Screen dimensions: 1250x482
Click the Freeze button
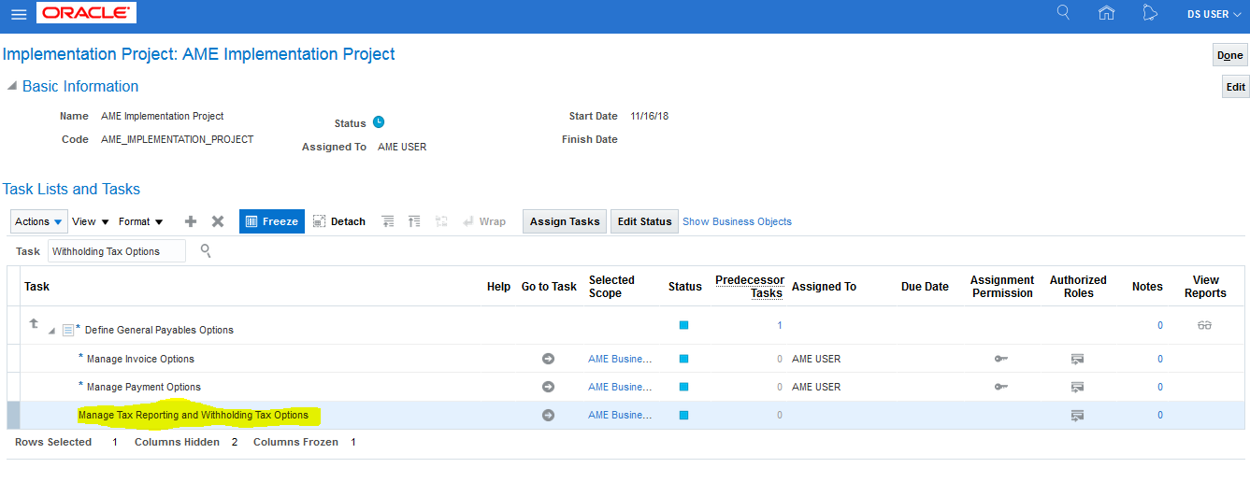(x=272, y=221)
